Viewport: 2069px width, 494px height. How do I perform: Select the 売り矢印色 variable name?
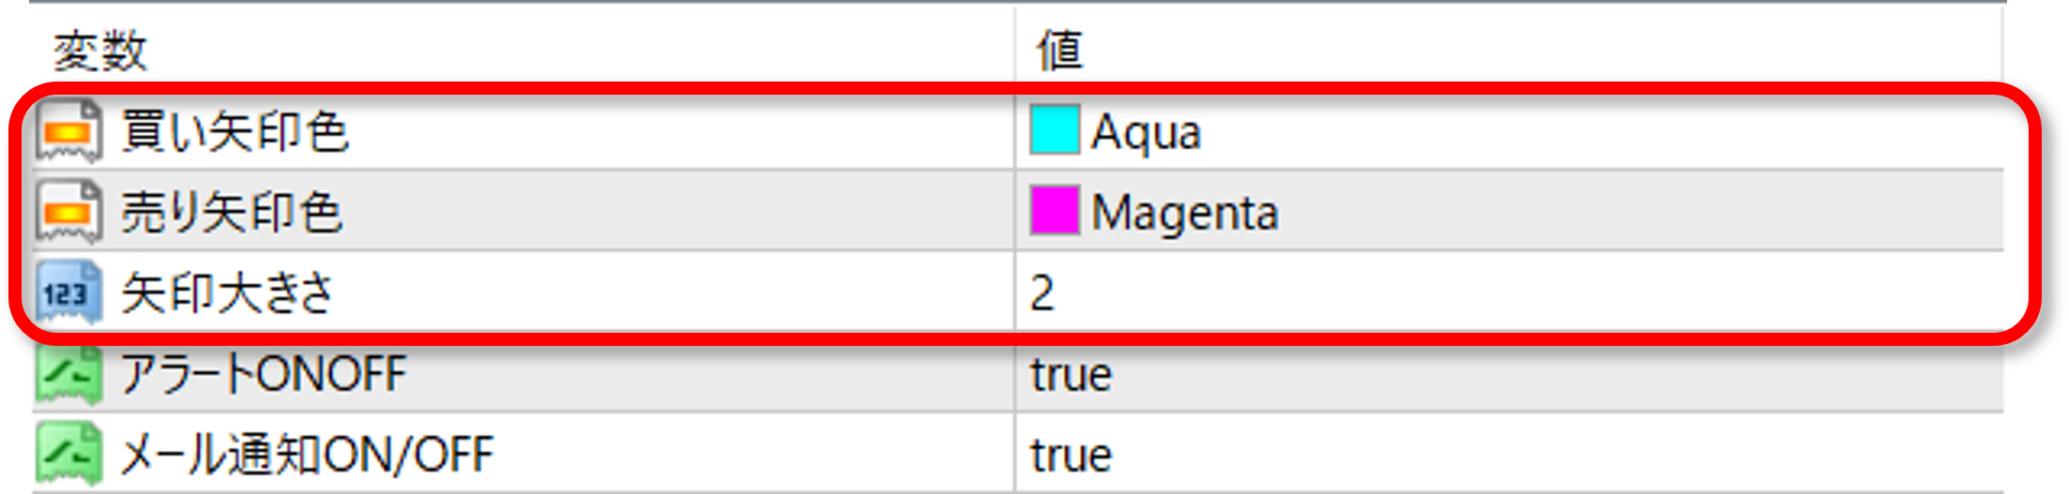point(231,212)
